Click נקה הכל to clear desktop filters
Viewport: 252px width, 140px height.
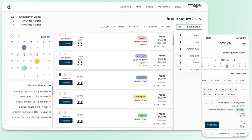pyautogui.click(x=105, y=27)
